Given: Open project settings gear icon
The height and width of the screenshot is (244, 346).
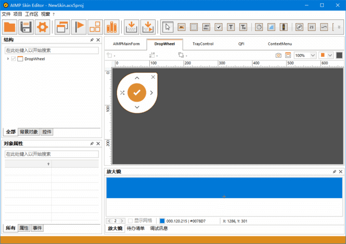Looking at the screenshot, I should click(42, 26).
